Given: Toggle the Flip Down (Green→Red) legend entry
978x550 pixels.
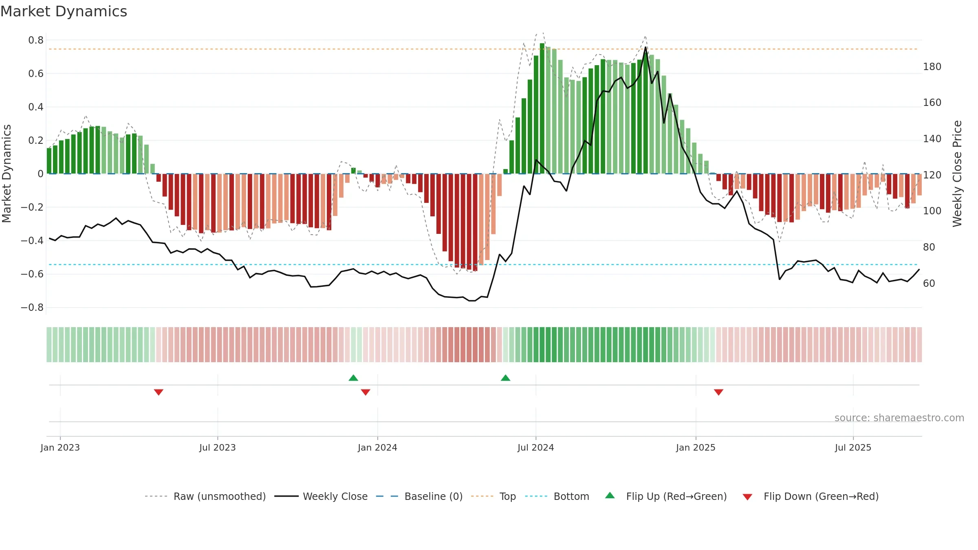Looking at the screenshot, I should pyautogui.click(x=810, y=496).
